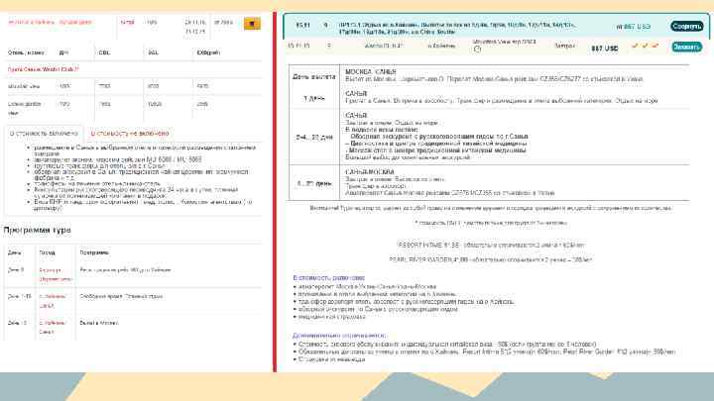The image size is (714, 401).
Task: Click the 'DBL' column header in the price table
Action: 104,52
